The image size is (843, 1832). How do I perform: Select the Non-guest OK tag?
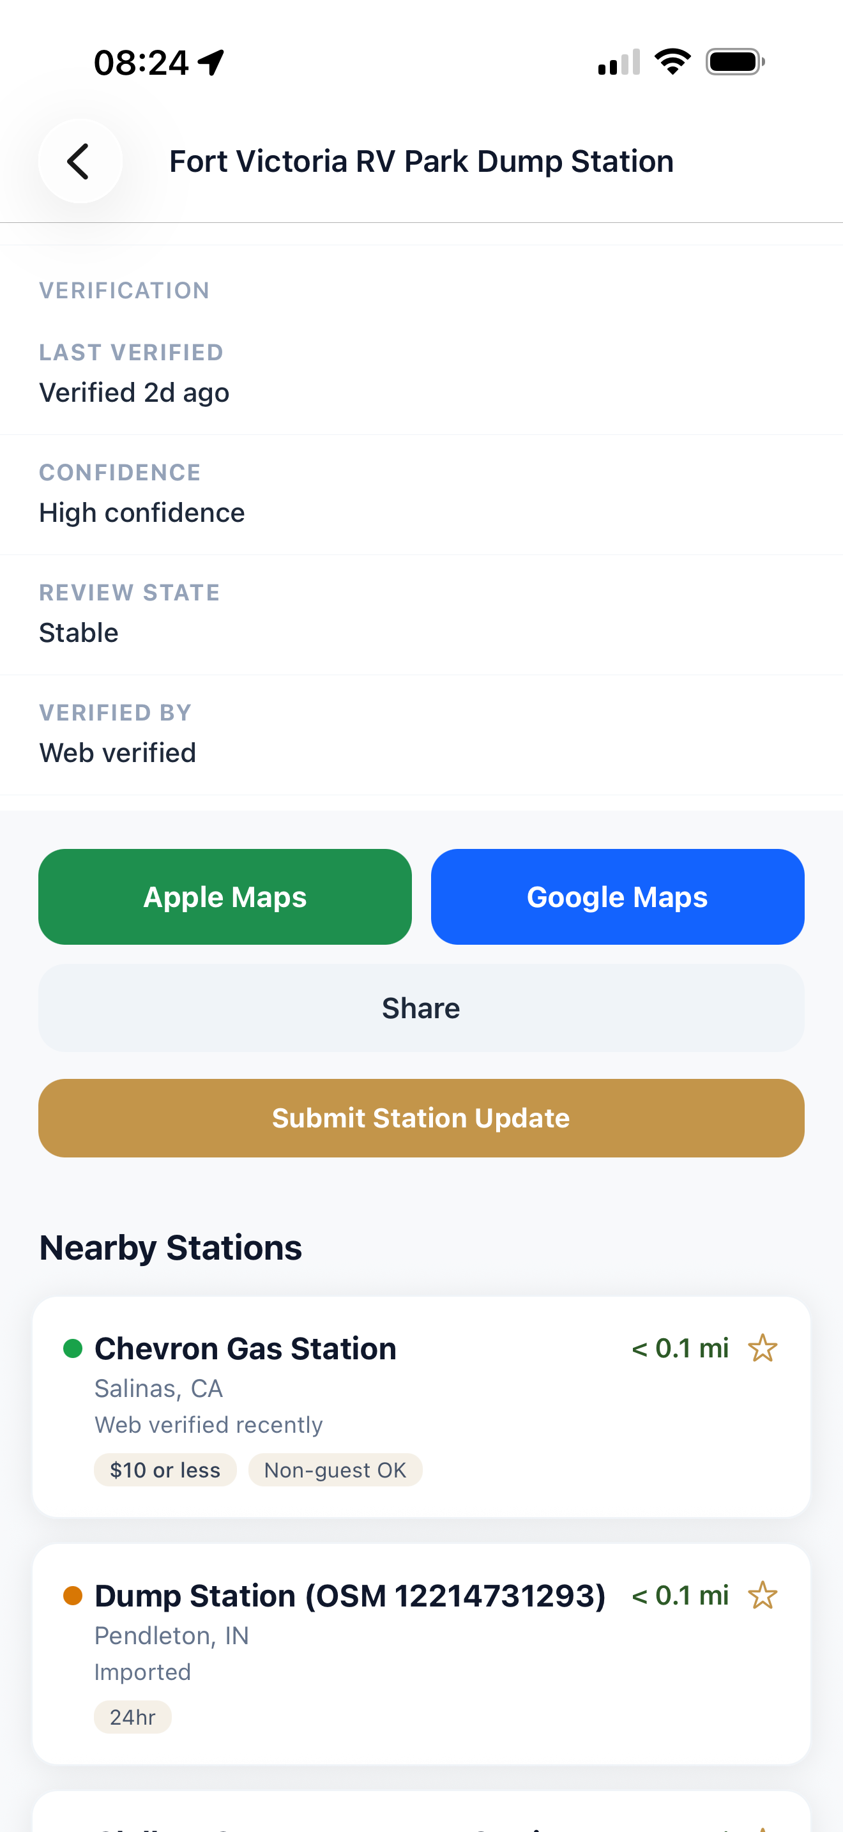pos(335,1470)
